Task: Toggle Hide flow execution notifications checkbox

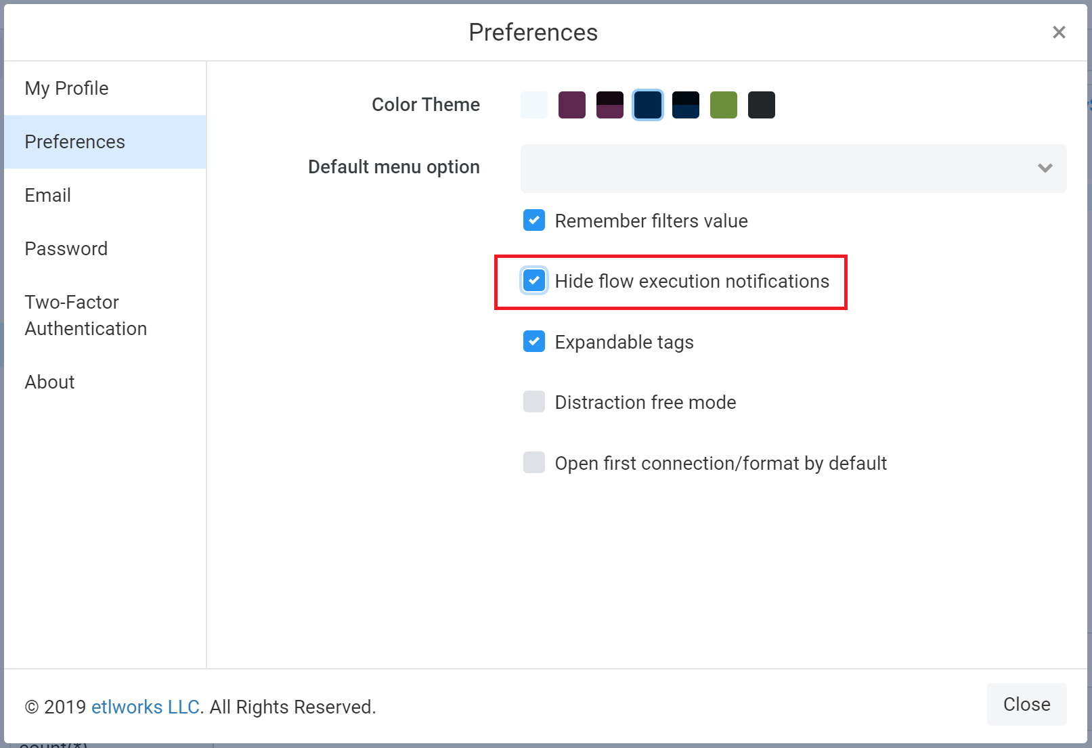Action: (534, 281)
